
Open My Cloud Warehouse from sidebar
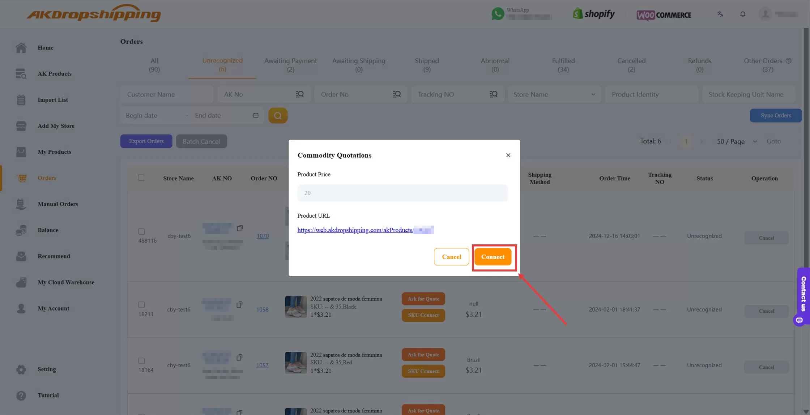66,282
